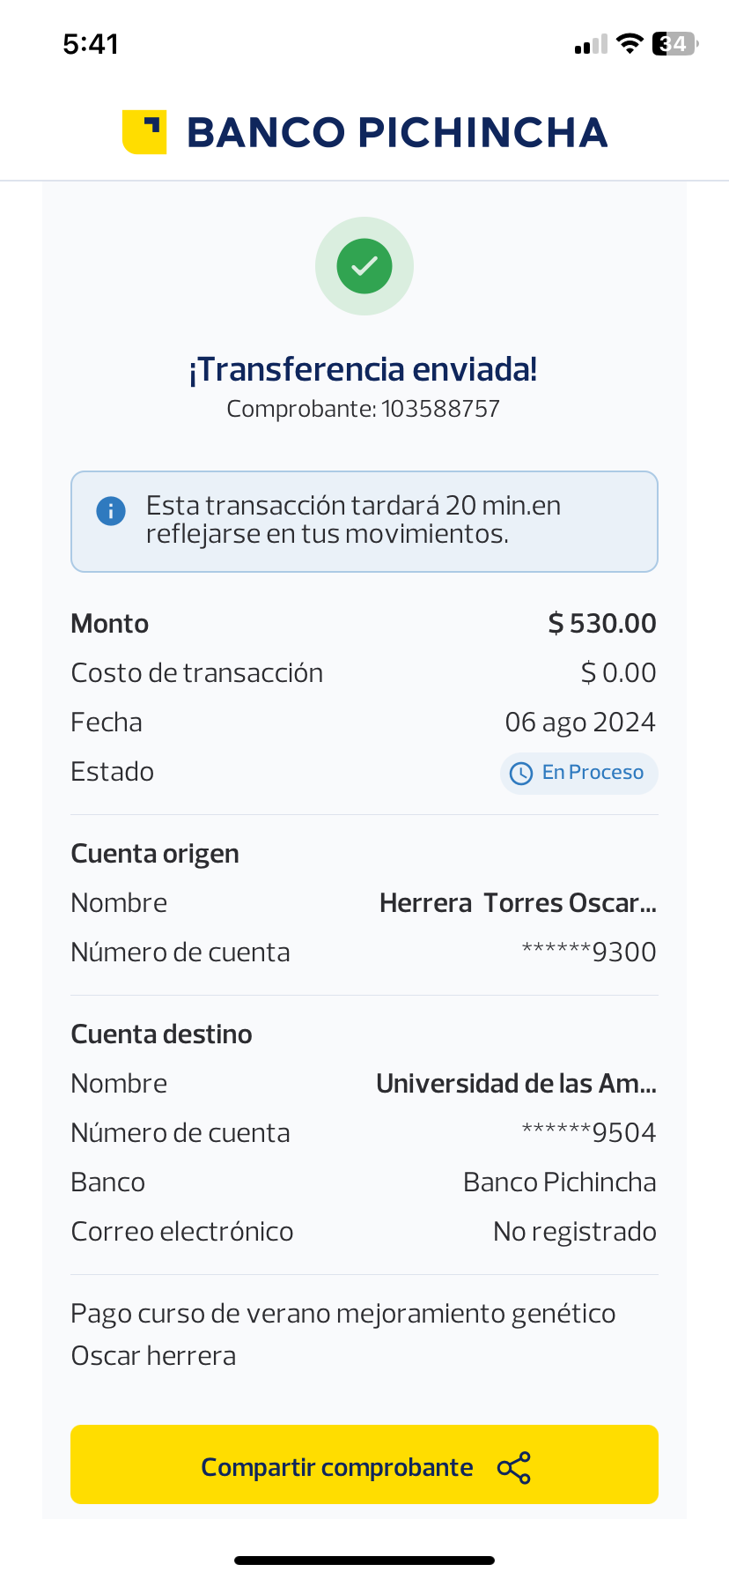The width and height of the screenshot is (729, 1579).
Task: Tap the $ 530.00 amount value
Action: pos(602,624)
